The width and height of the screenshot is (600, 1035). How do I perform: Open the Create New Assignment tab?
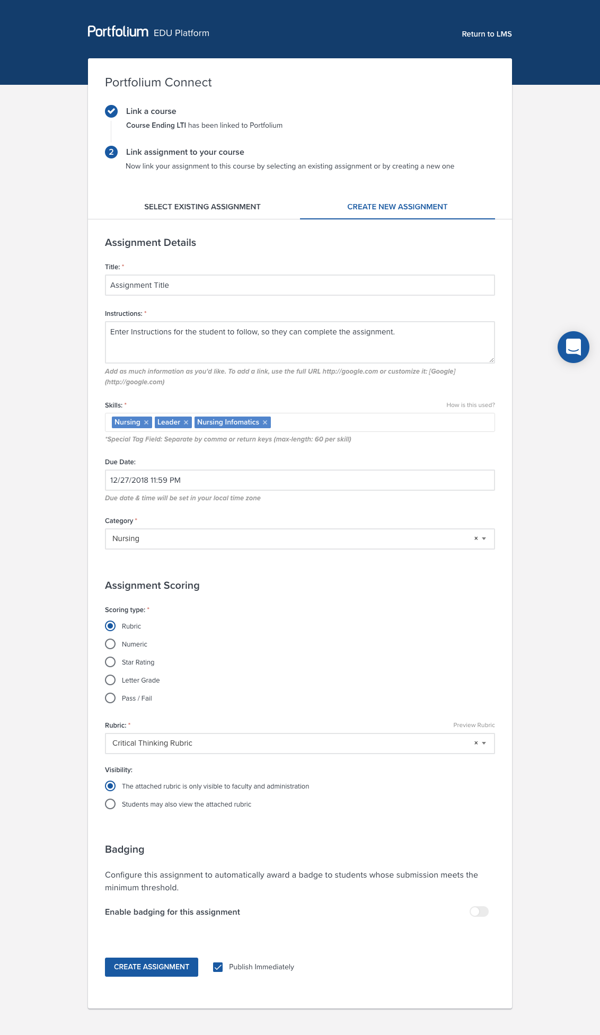pyautogui.click(x=397, y=207)
